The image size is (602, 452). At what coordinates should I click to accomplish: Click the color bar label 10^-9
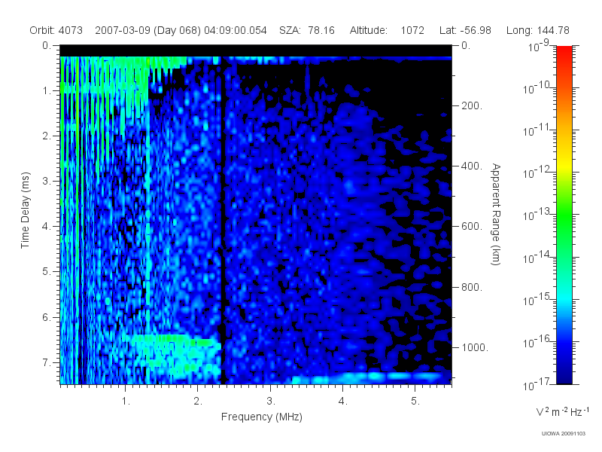538,47
